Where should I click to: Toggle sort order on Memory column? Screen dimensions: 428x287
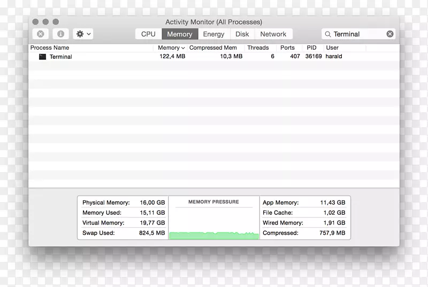coord(170,48)
